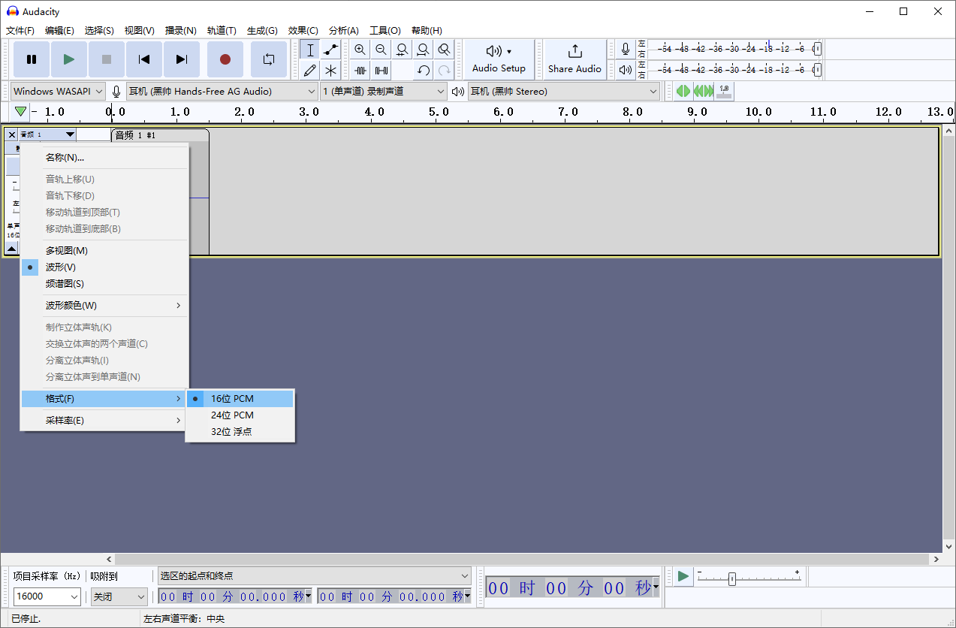Screen dimensions: 956x628
Task: Collapse the track with the up-arrow button
Action: pyautogui.click(x=11, y=249)
